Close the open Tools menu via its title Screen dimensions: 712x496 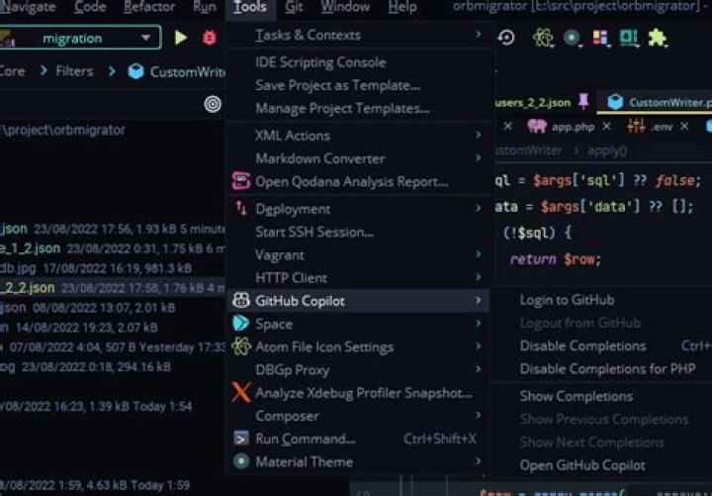pyautogui.click(x=250, y=7)
